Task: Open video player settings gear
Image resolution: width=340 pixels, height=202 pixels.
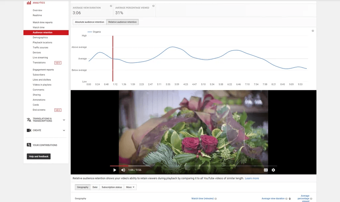Action: pos(273,170)
